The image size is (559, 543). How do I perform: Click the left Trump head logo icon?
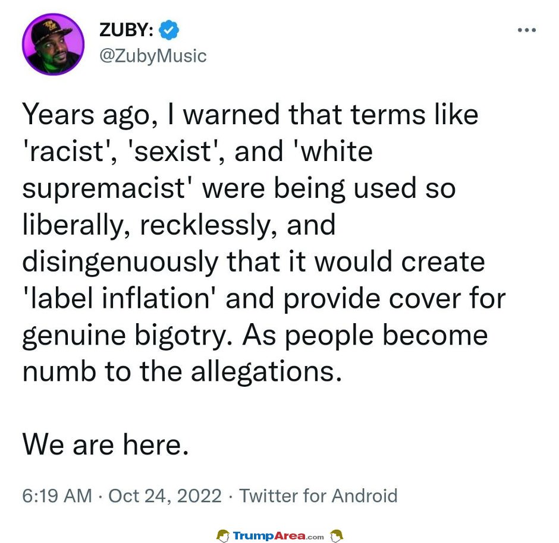[x=223, y=535]
